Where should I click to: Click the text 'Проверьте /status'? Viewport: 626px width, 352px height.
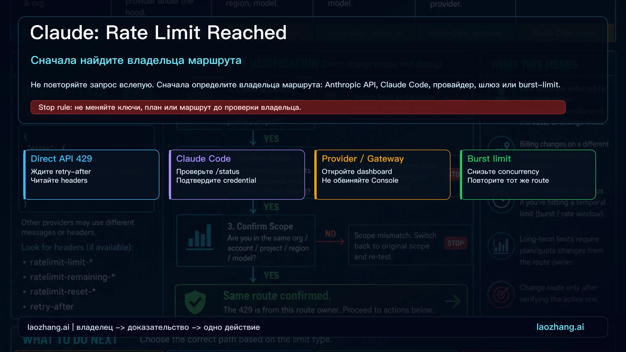(x=208, y=172)
